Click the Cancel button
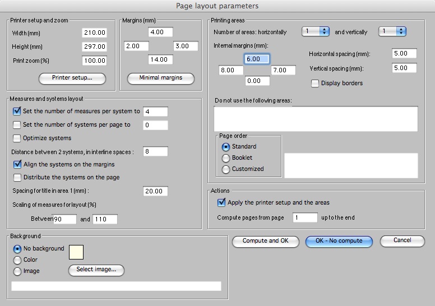 [x=402, y=241]
